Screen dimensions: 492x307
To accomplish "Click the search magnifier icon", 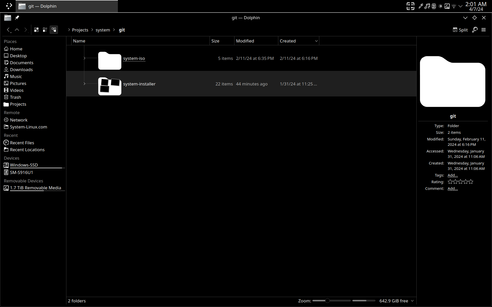I will [x=475, y=30].
